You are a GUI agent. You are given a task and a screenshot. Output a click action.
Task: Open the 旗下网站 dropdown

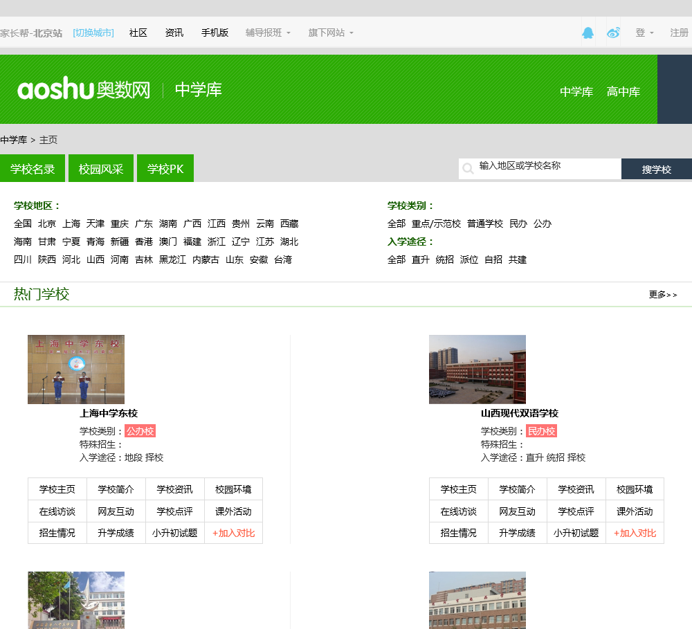click(x=331, y=33)
